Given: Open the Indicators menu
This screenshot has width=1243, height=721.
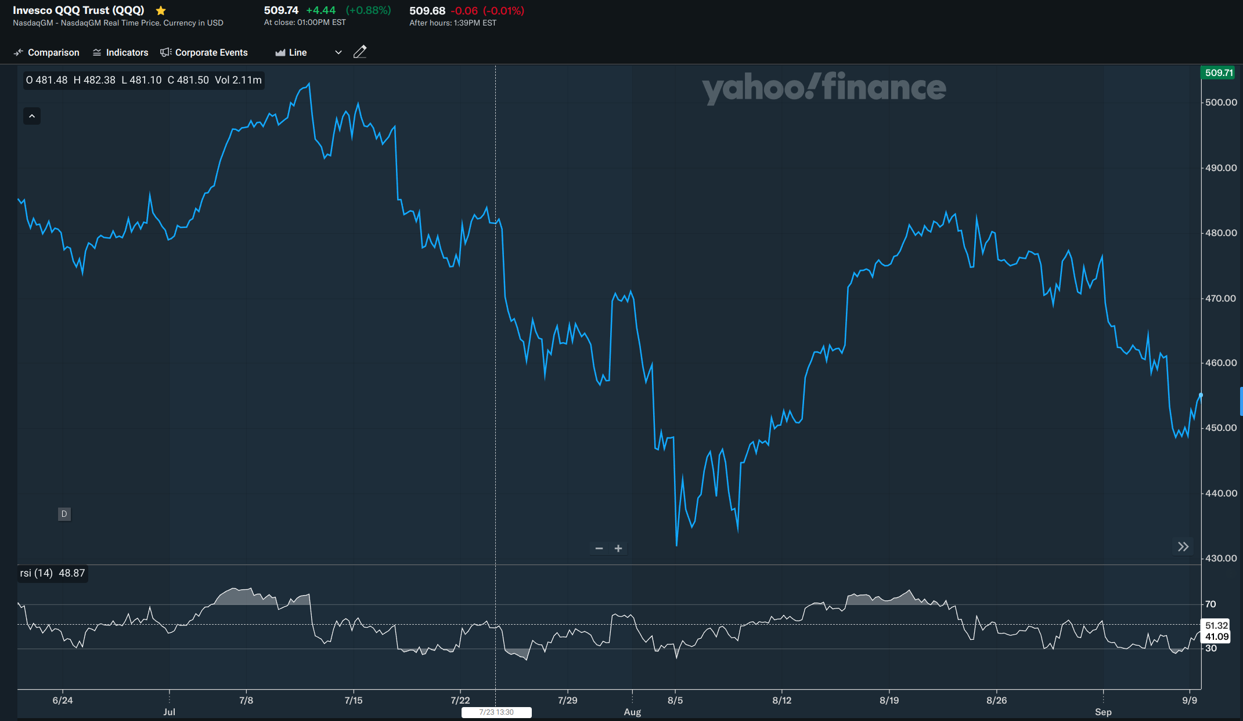Looking at the screenshot, I should point(127,52).
